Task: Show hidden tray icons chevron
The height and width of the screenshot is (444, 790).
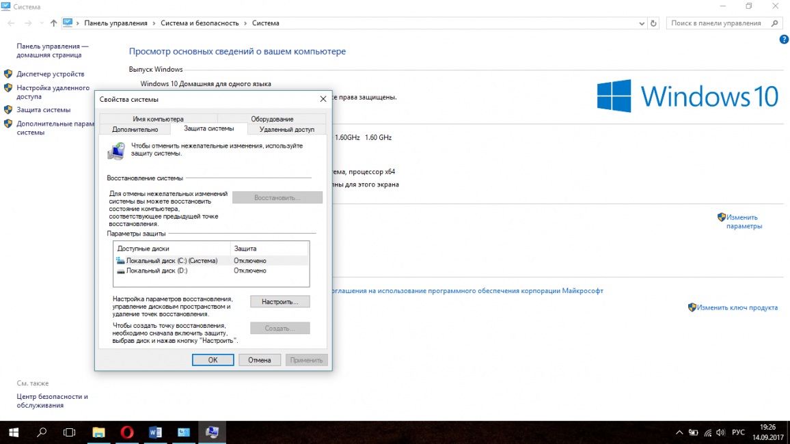Action: pyautogui.click(x=679, y=432)
